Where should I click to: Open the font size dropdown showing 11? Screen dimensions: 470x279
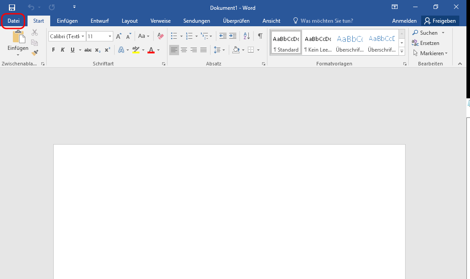(x=110, y=36)
